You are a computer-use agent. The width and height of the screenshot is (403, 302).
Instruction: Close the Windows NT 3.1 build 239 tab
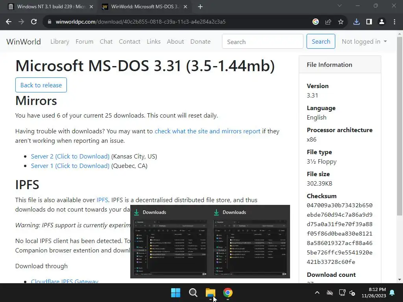(91, 7)
